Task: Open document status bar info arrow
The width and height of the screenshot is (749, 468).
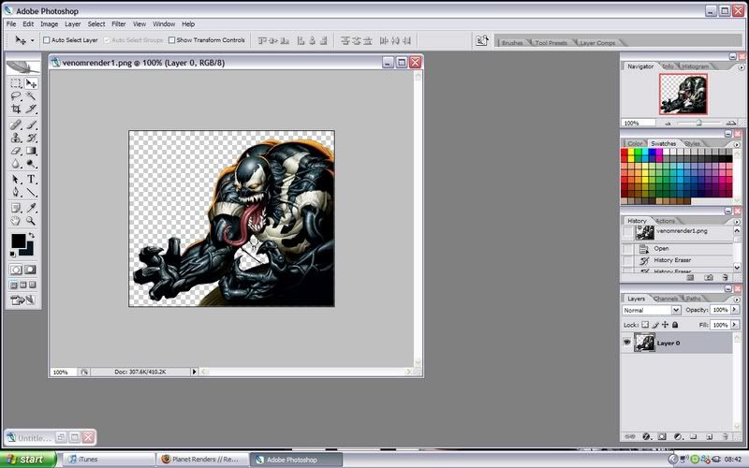Action: (194, 372)
